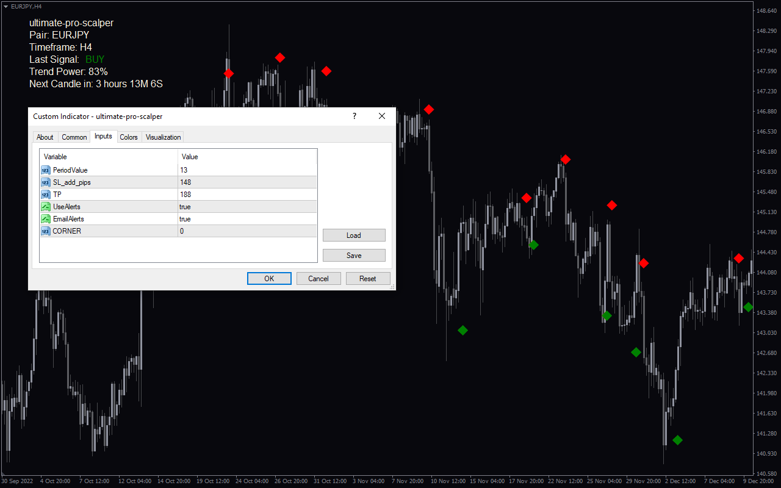Click the PeriodValue variable icon
Screen dimensions: 781x488
point(46,170)
